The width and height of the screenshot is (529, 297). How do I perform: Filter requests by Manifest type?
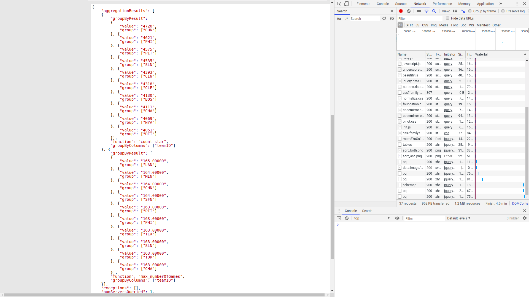pyautogui.click(x=483, y=25)
